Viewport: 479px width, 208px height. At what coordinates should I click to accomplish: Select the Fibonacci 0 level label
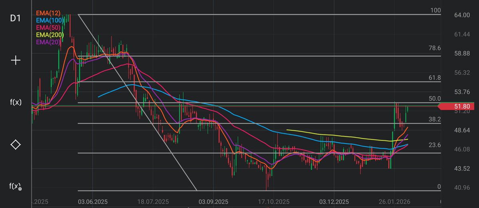pos(439,187)
